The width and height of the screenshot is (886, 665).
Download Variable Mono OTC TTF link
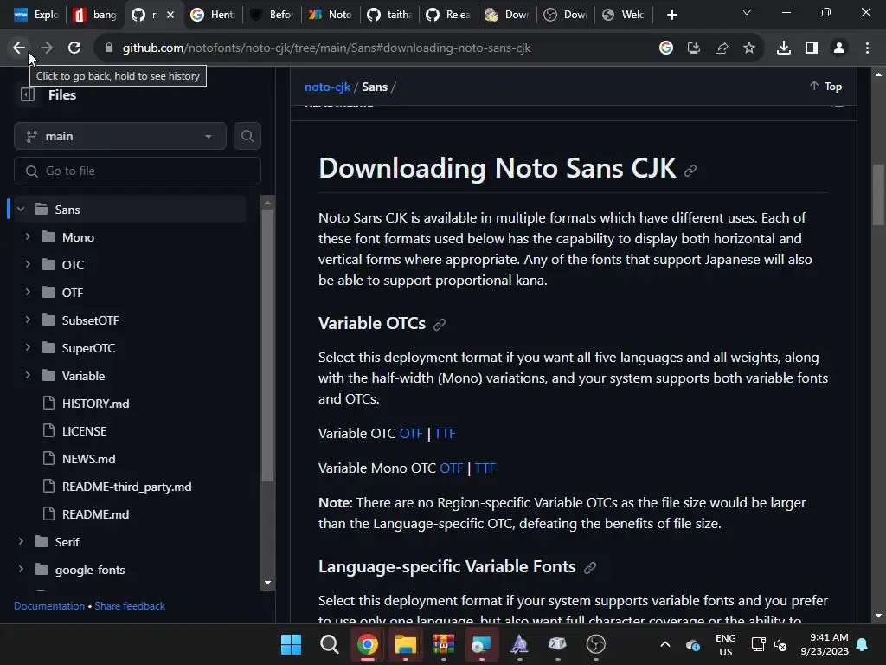coord(485,468)
